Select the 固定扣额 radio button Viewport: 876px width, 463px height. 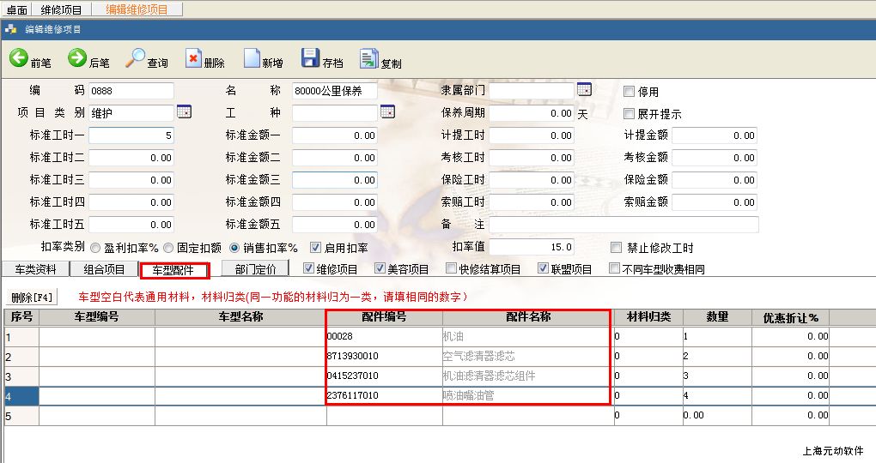pyautogui.click(x=169, y=248)
